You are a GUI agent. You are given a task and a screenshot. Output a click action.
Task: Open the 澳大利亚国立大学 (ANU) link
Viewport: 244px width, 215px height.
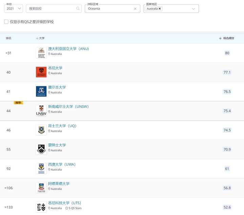click(68, 49)
